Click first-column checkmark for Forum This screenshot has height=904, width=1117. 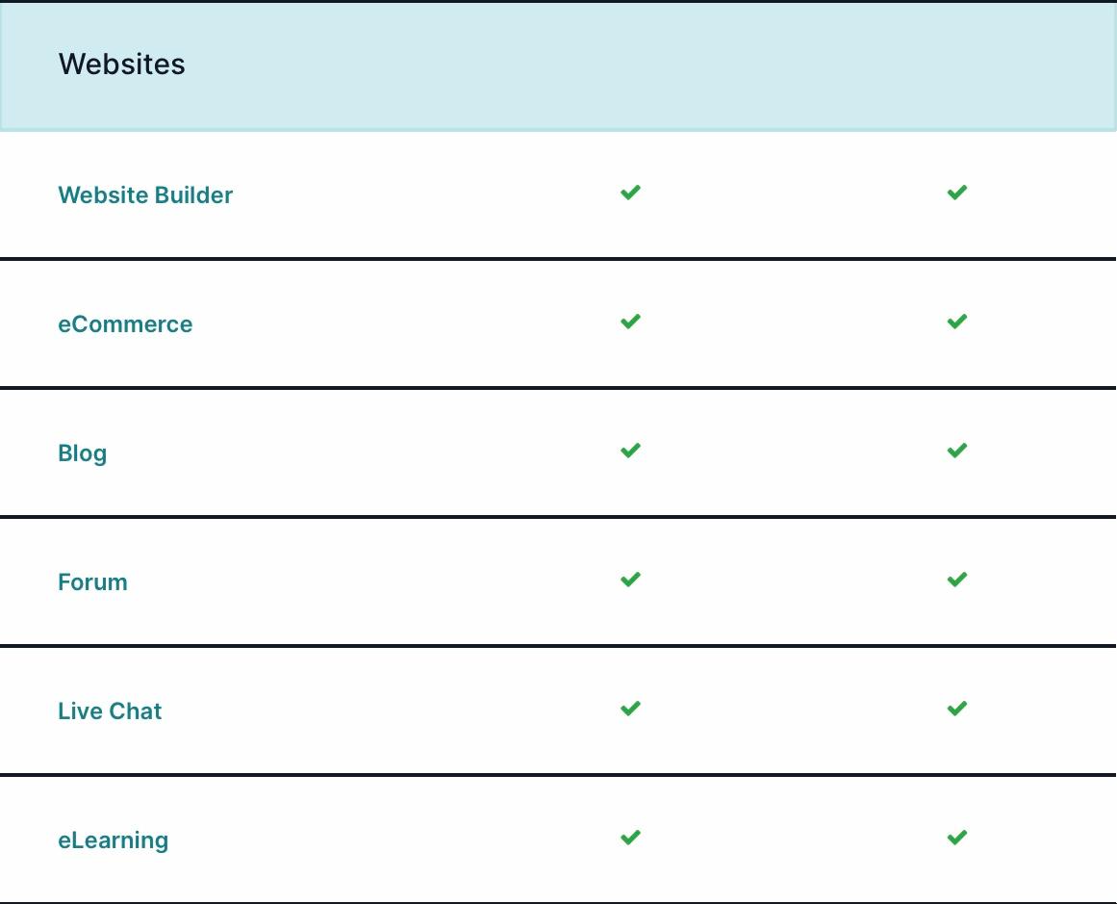tap(630, 580)
